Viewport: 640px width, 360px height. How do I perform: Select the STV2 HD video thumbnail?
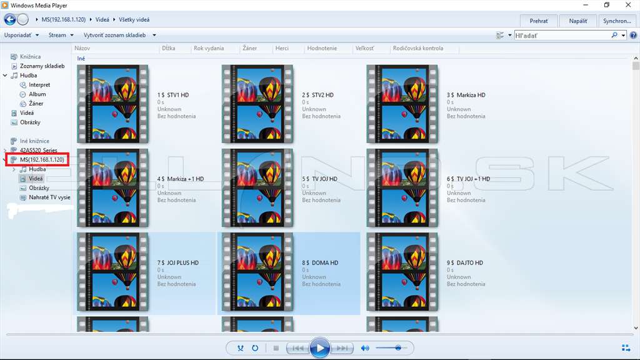257,104
